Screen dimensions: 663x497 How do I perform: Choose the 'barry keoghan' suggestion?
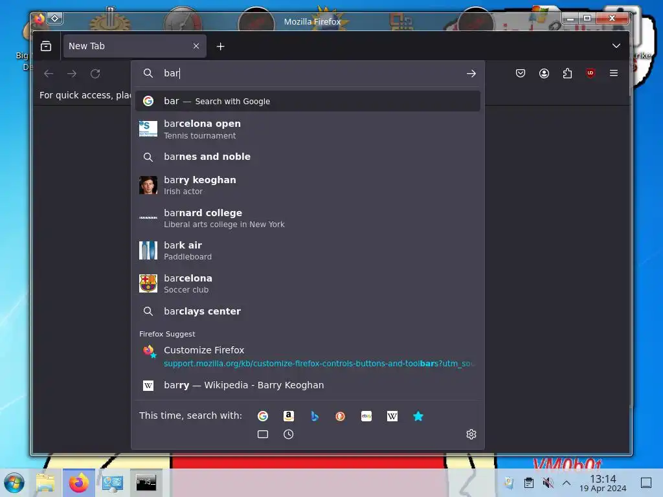(x=308, y=185)
